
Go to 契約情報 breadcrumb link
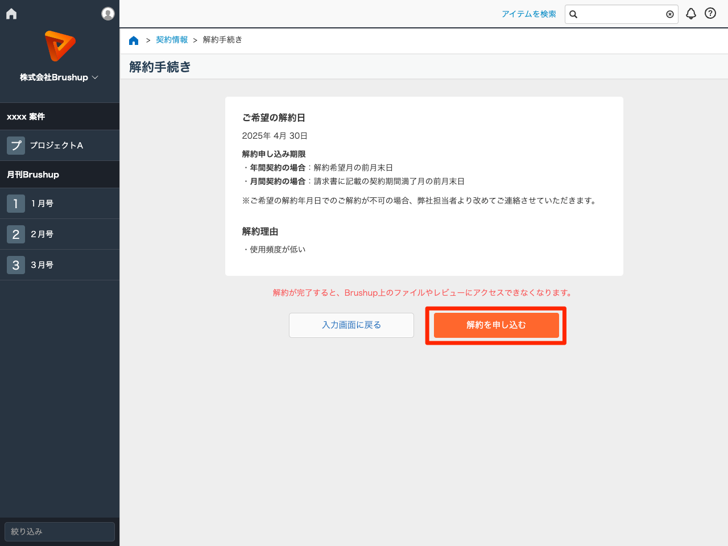point(172,40)
